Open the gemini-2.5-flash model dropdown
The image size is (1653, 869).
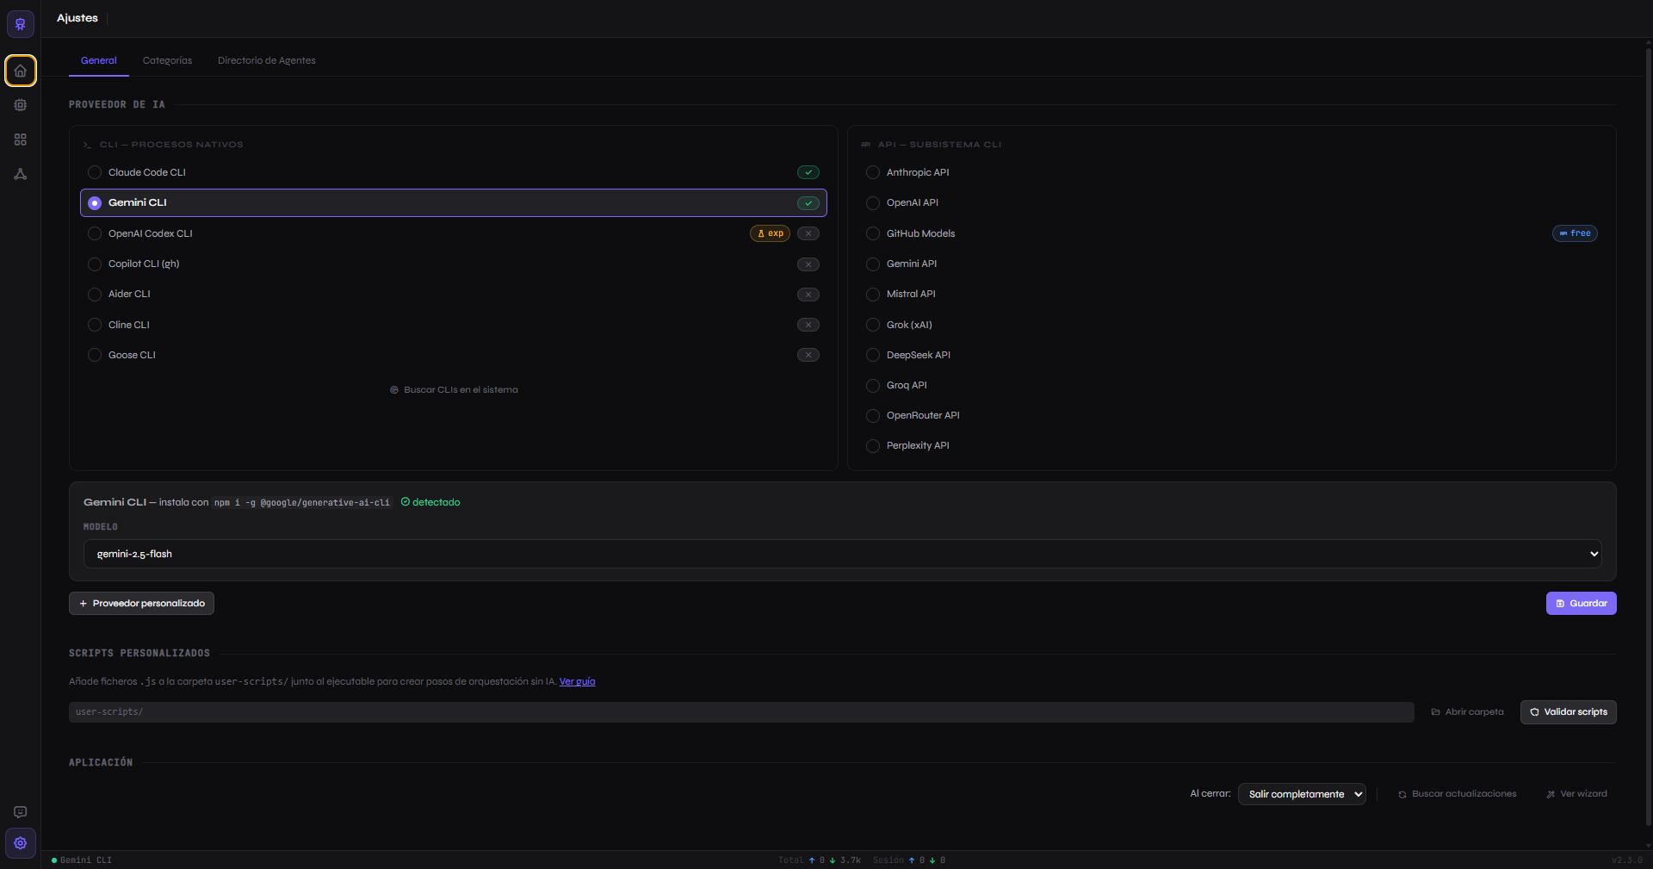pyautogui.click(x=842, y=554)
